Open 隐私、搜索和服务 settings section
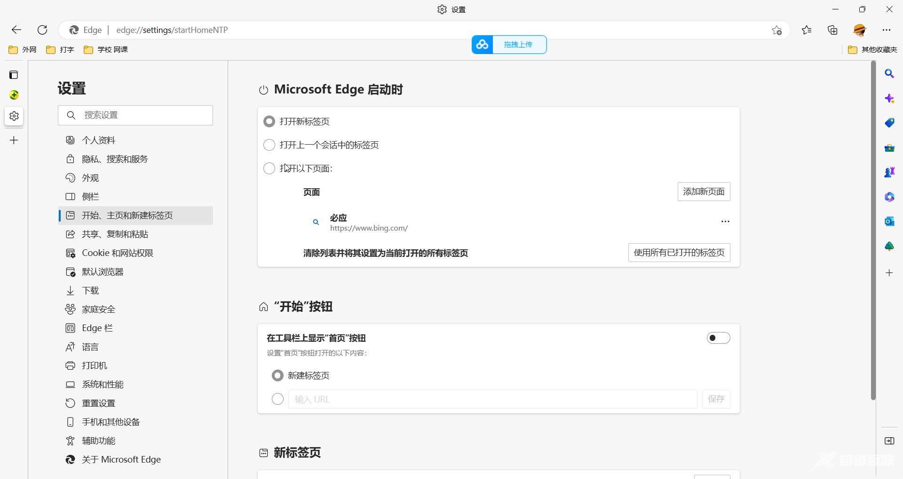Screen dimensions: 903x479 pyautogui.click(x=135, y=159)
